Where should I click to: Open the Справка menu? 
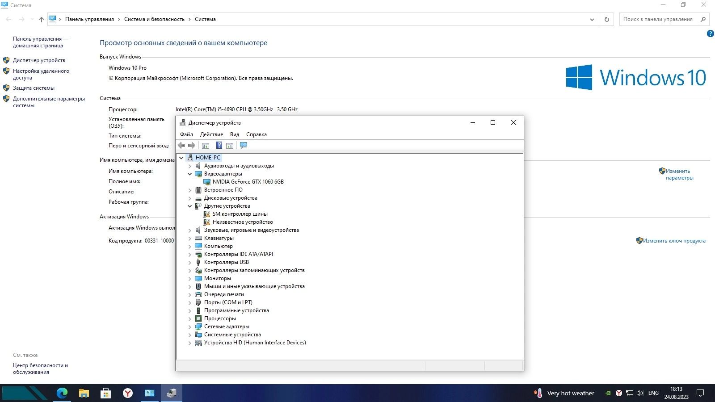[257, 134]
